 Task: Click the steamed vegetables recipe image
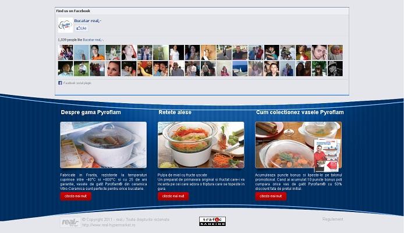pos(201,145)
